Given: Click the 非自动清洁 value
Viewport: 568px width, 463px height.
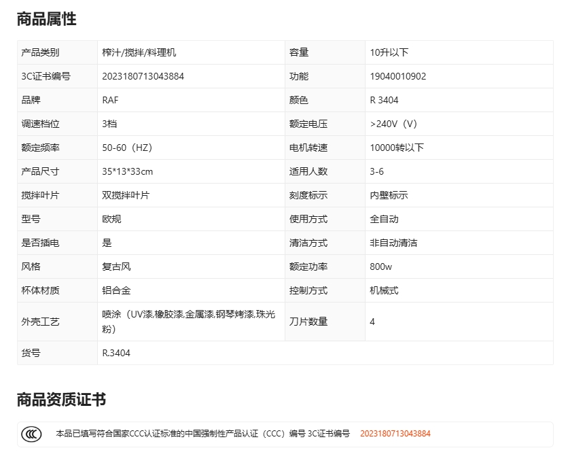Looking at the screenshot, I should click(x=394, y=243).
